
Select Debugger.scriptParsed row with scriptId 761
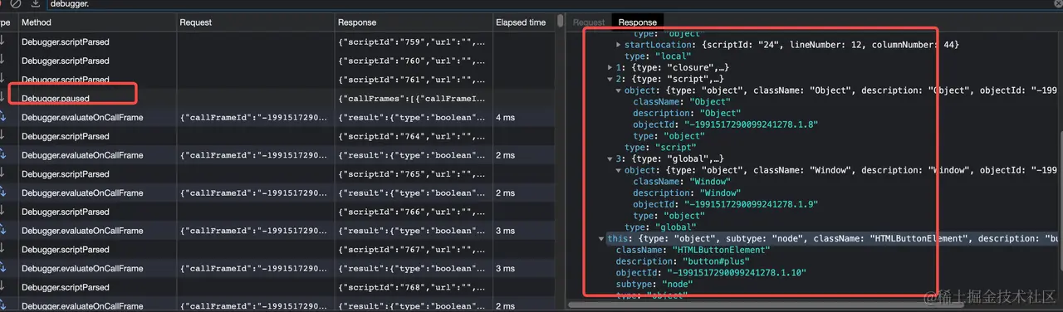277,80
